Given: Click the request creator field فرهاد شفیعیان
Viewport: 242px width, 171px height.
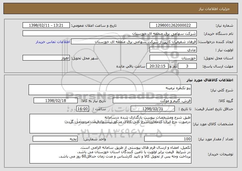Looking at the screenshot, I should pyautogui.click(x=134, y=42).
